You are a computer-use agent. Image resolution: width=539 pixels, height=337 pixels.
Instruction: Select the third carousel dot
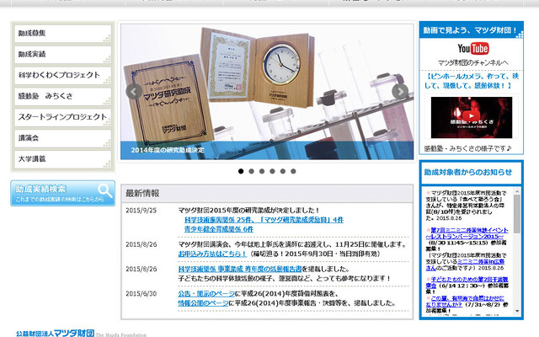262,171
